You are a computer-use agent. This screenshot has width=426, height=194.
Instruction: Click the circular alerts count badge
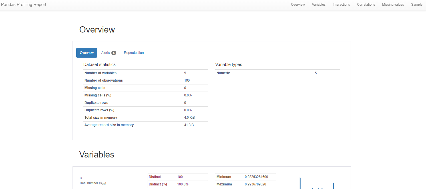(114, 52)
